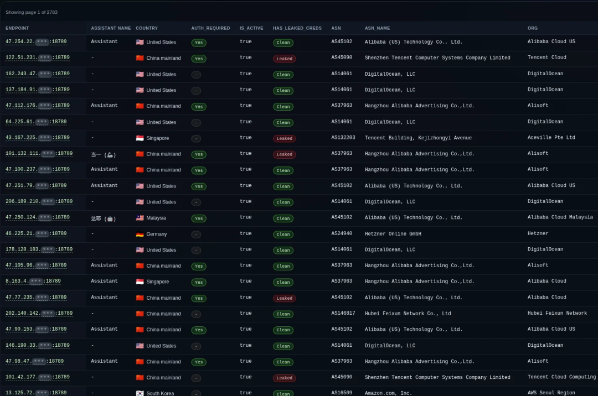Click the dash auth badge in 46.225.21 row
The height and width of the screenshot is (396, 598).
tap(196, 234)
